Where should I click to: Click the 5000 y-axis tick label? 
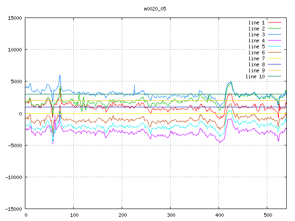click(x=16, y=81)
